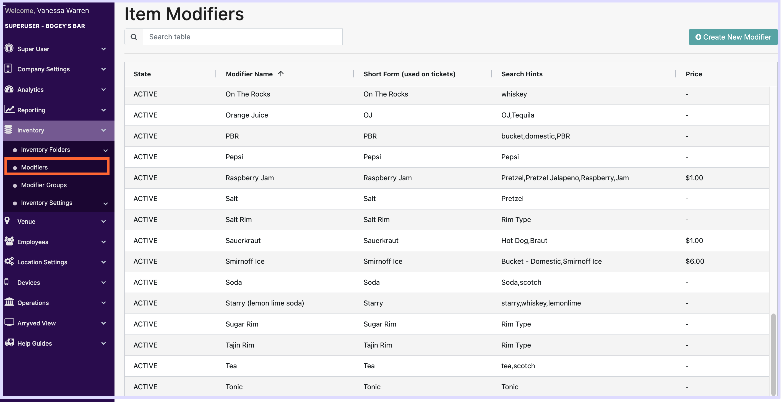Screen dimensions: 781x402
Task: Focus the Search table input field
Action: point(243,37)
